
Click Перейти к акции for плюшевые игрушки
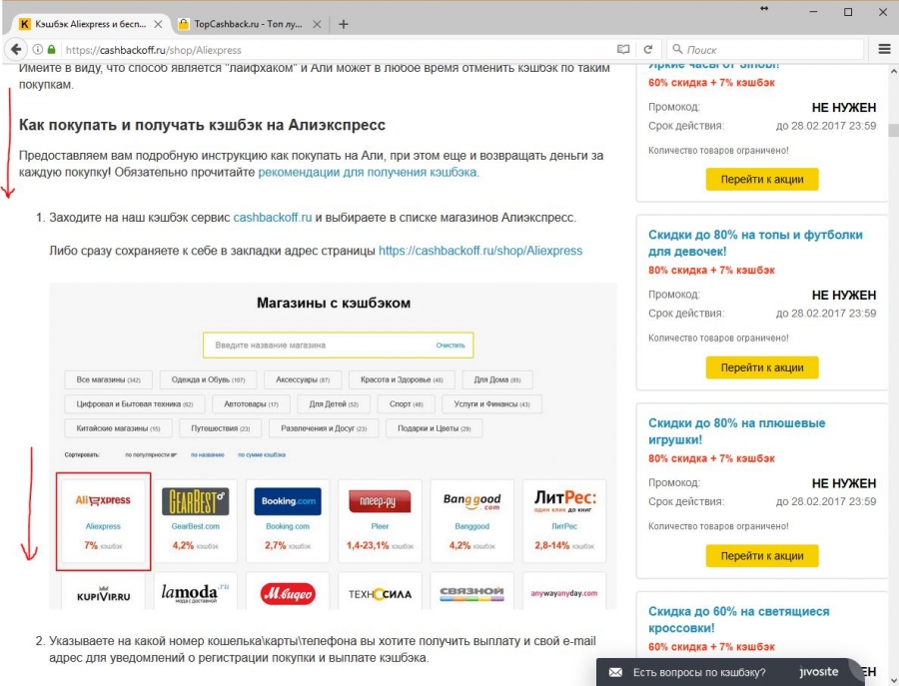tap(762, 556)
